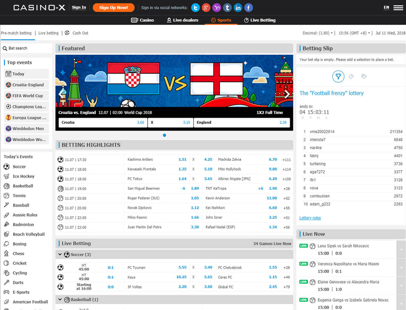Open the Aussie Rules sport in sidebar
406x310 pixels.
[25, 215]
